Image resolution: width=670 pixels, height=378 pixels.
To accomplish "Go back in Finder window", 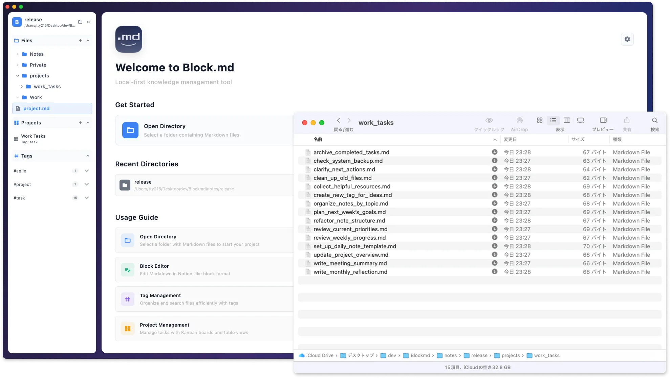I will 338,120.
